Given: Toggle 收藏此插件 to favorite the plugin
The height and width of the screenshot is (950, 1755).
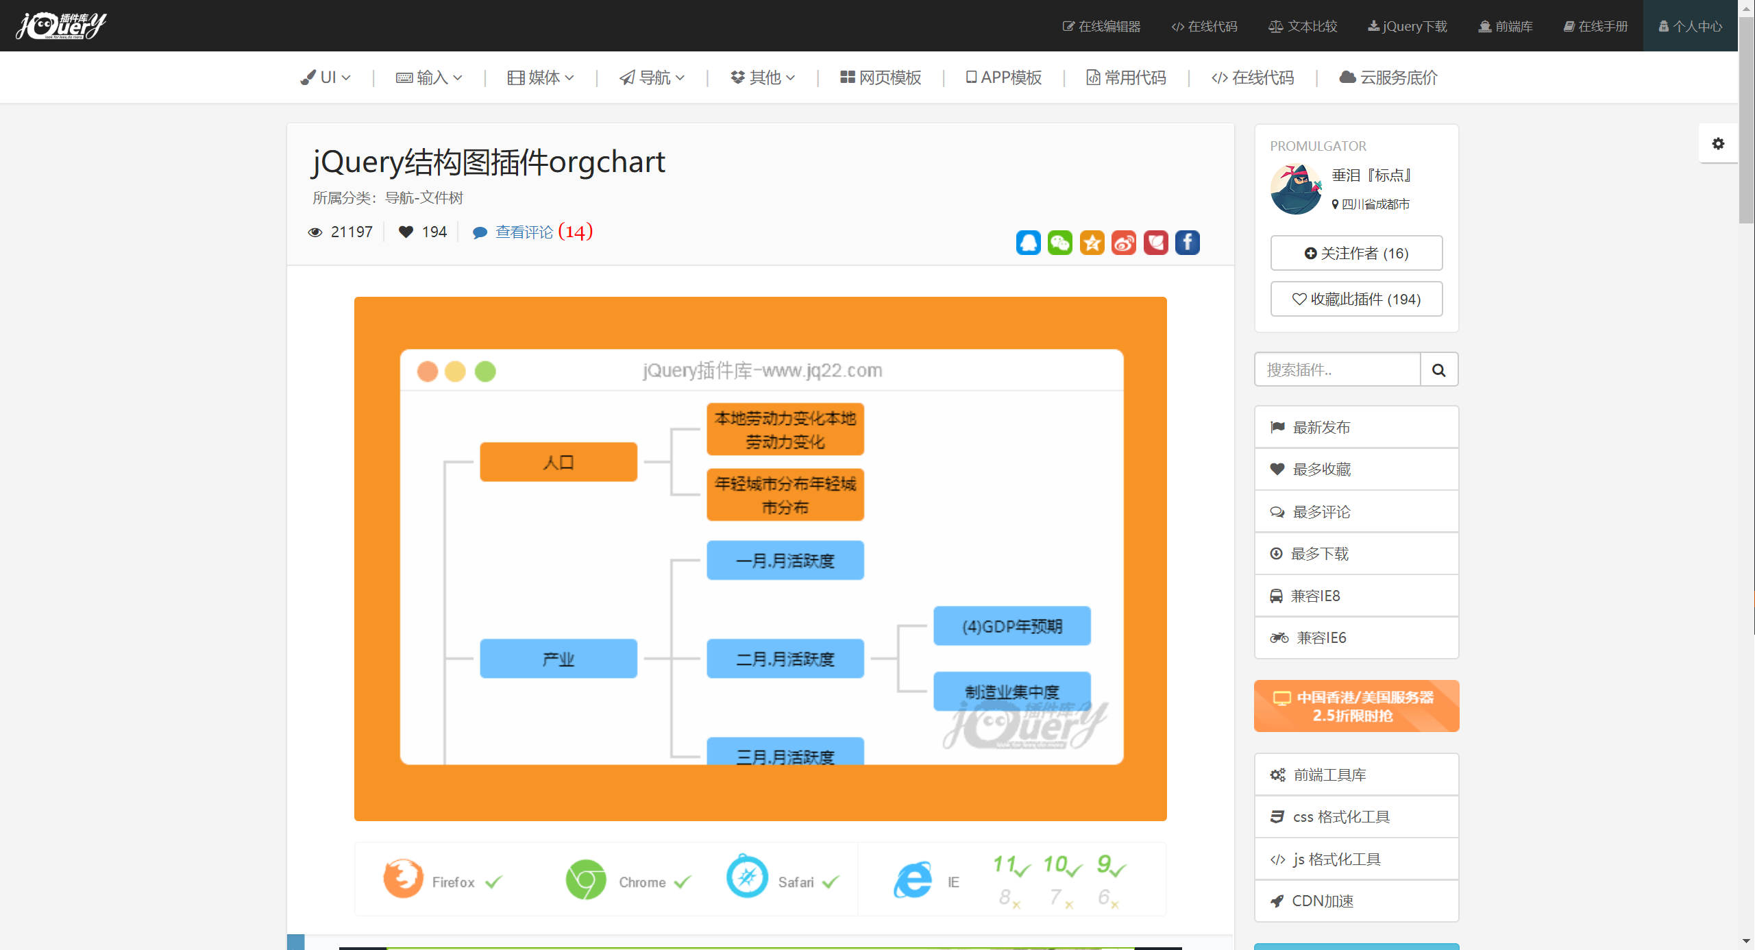Looking at the screenshot, I should pos(1355,299).
